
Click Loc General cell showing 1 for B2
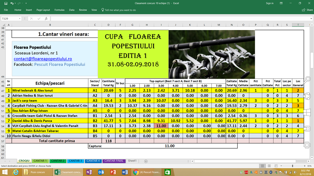tap(298, 121)
